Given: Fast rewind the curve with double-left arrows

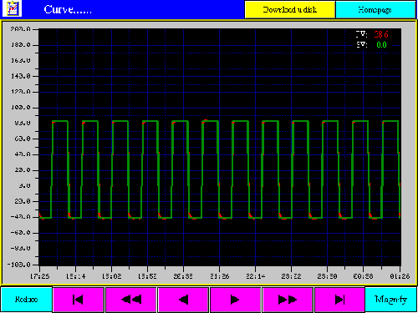Looking at the screenshot, I should [x=130, y=300].
